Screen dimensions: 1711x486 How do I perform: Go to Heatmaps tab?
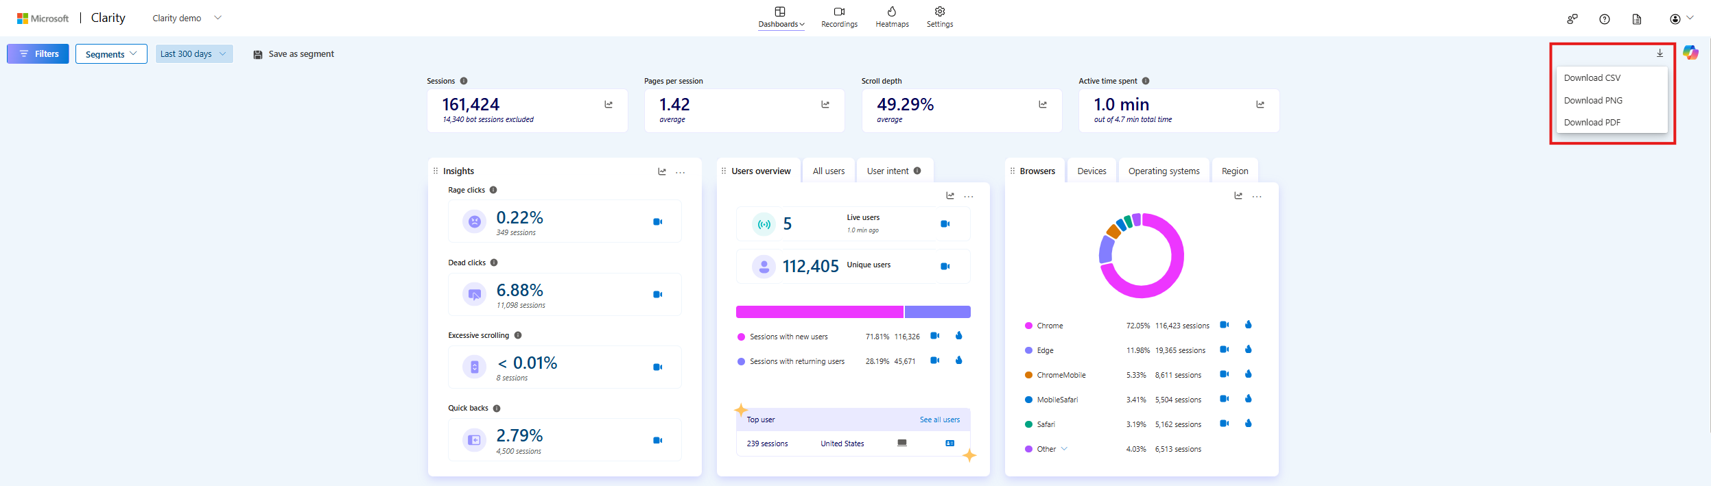[x=892, y=18]
